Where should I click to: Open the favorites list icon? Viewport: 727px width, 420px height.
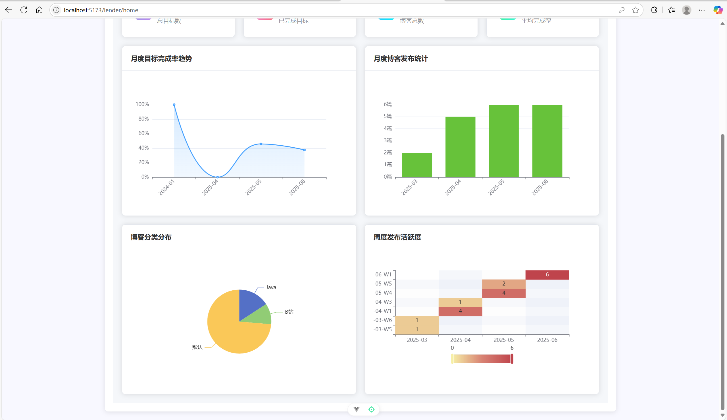tap(671, 10)
